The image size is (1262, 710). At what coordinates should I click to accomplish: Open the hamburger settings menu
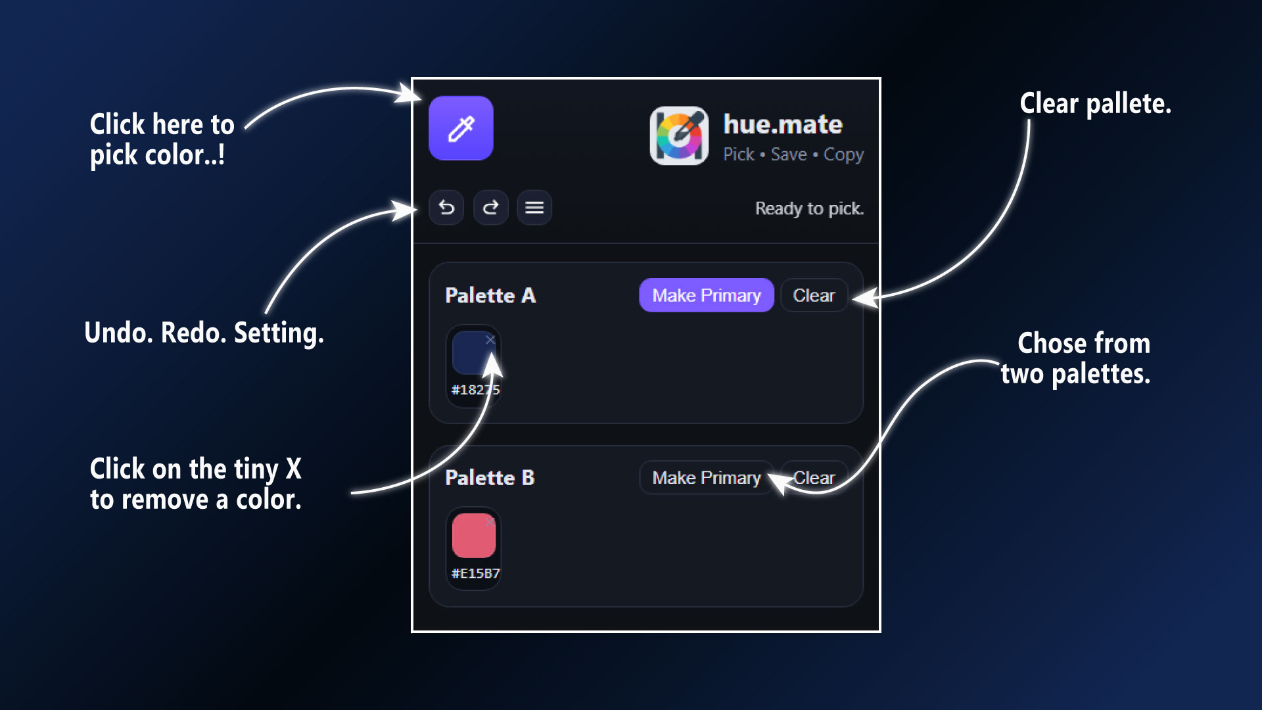pos(534,208)
